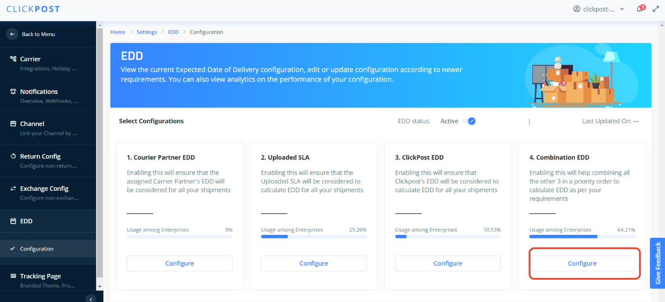
Task: Open Notifications menu item
Action: (x=48, y=96)
